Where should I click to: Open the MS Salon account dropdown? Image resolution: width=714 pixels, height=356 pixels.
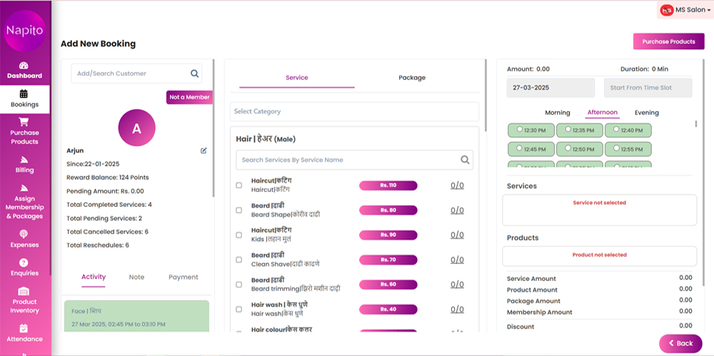pyautogui.click(x=685, y=10)
